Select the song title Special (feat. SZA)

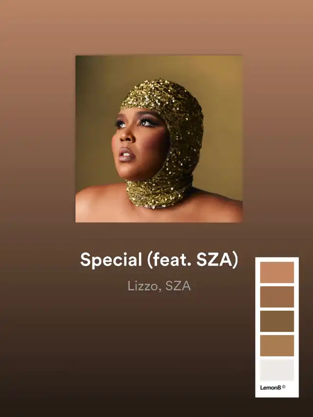(x=159, y=260)
